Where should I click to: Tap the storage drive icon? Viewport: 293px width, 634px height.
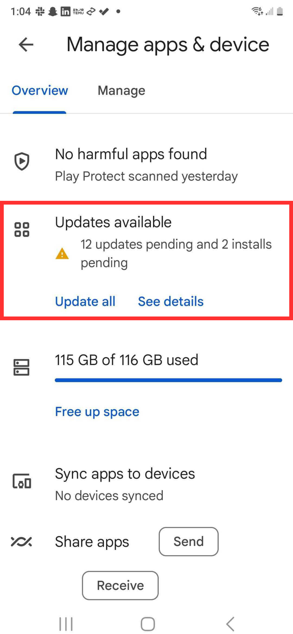(22, 367)
